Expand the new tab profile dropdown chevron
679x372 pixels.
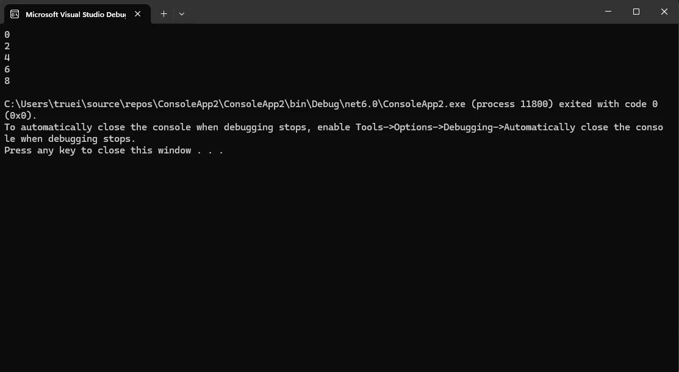182,13
